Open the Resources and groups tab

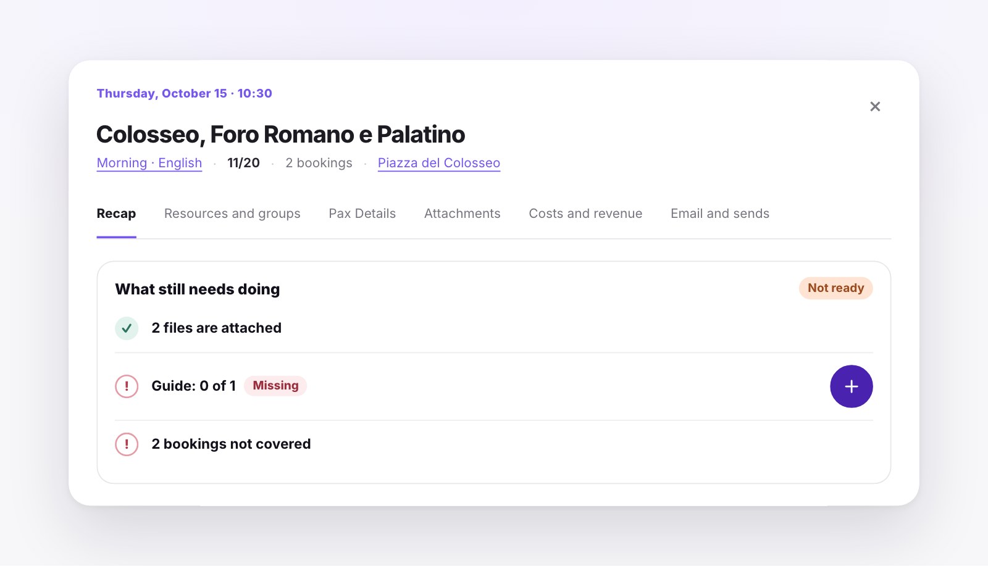click(232, 214)
